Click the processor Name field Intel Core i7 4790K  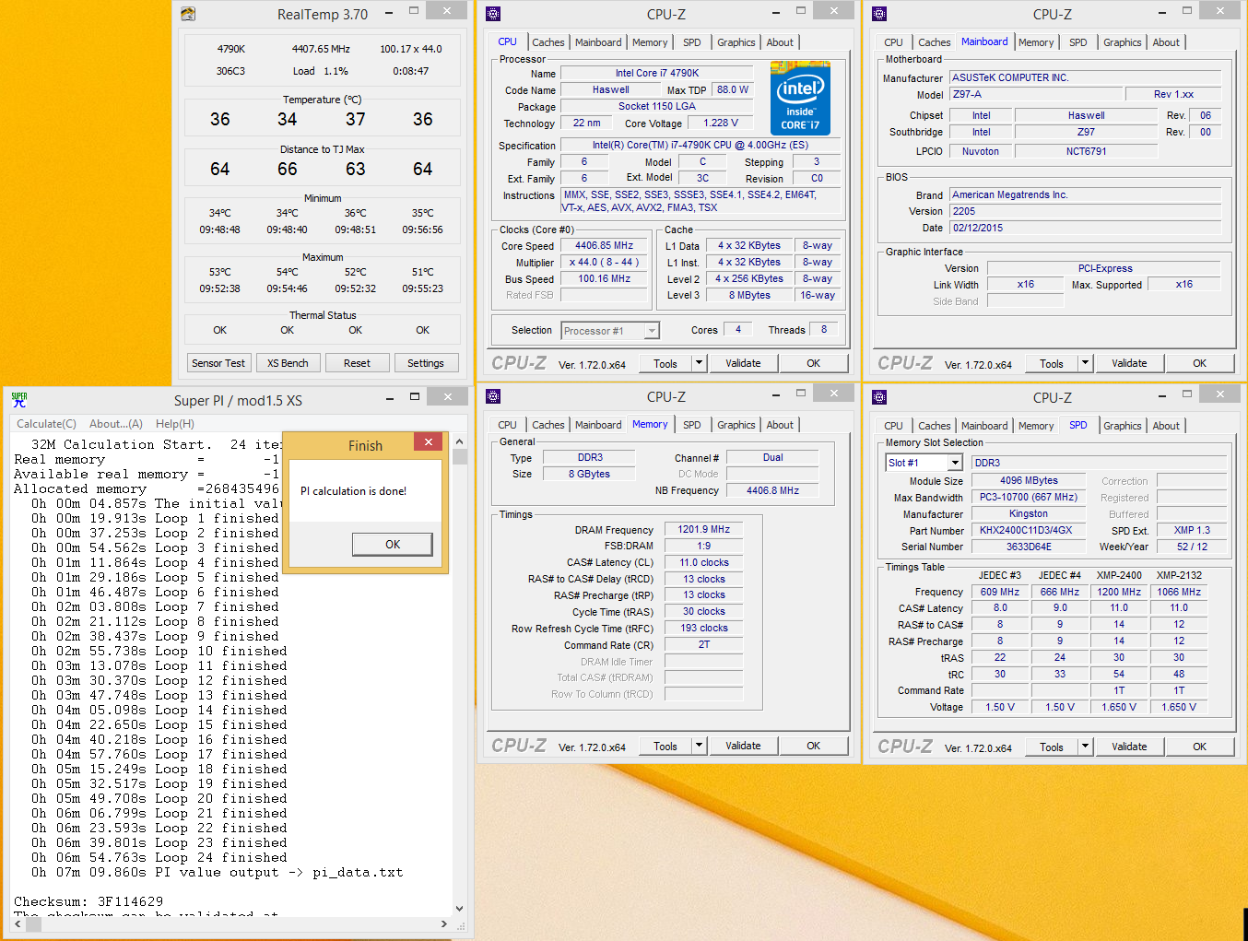pyautogui.click(x=657, y=73)
